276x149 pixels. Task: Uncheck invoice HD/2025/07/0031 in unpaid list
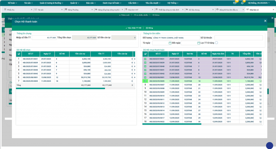[x=145, y=59]
